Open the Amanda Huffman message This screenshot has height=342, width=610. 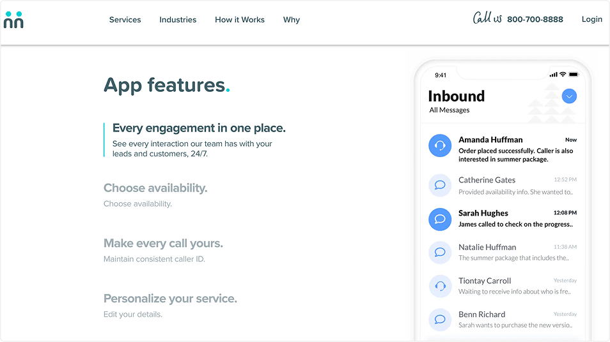click(503, 149)
